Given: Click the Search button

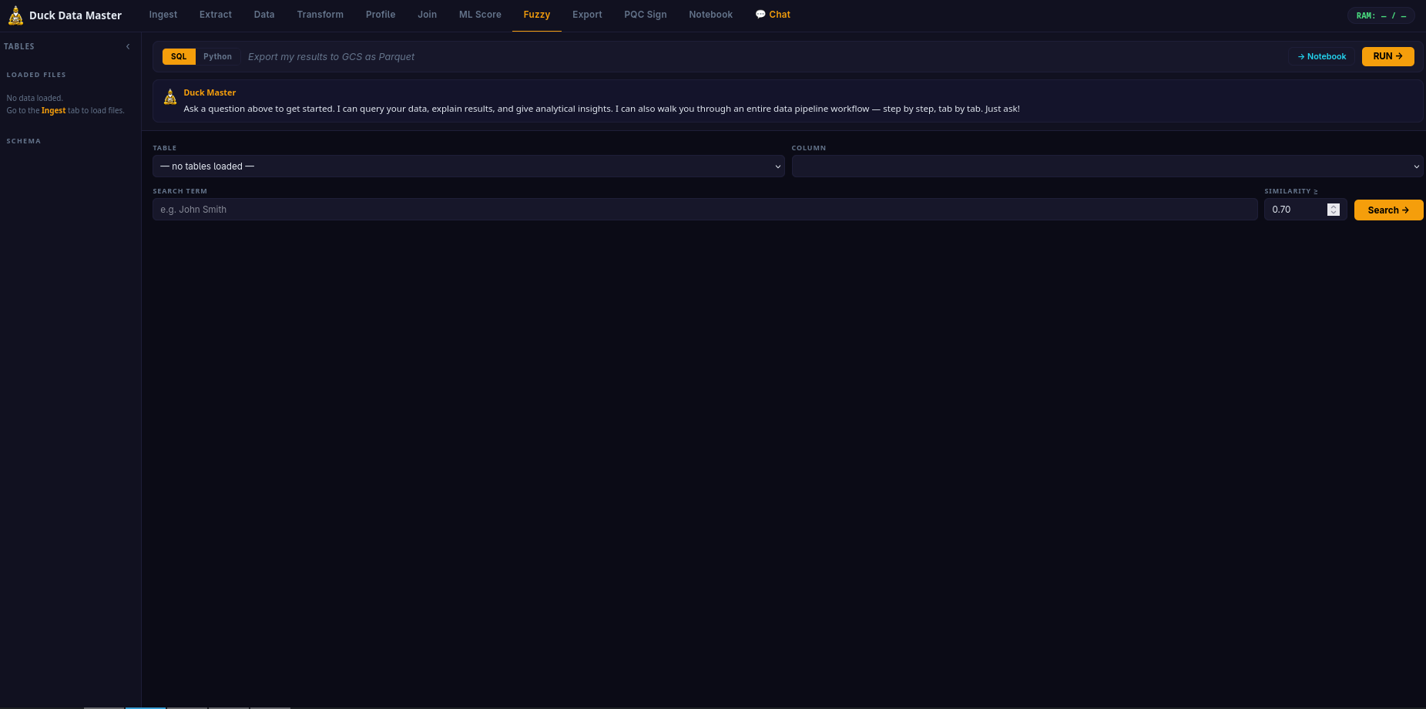Looking at the screenshot, I should pos(1389,210).
